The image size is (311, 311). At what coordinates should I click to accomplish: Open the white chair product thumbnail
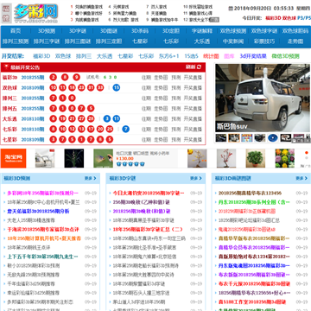45,158
